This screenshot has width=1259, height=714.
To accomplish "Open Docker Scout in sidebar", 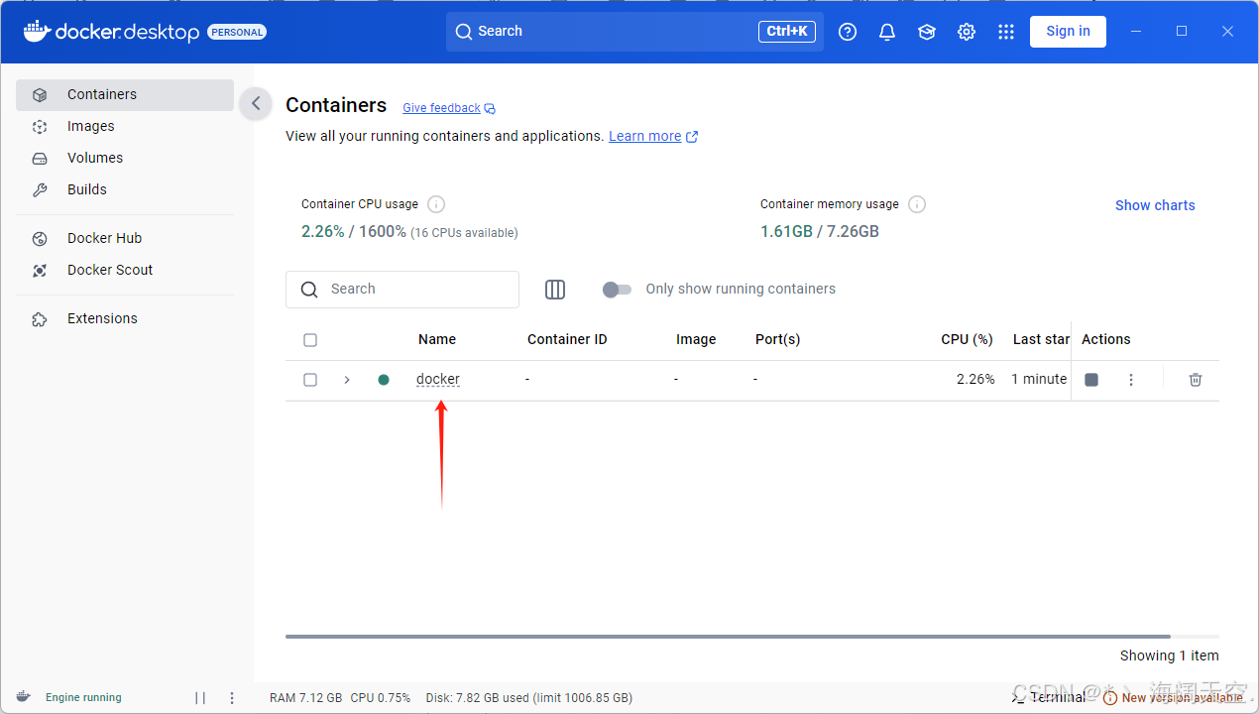I will pyautogui.click(x=125, y=271).
